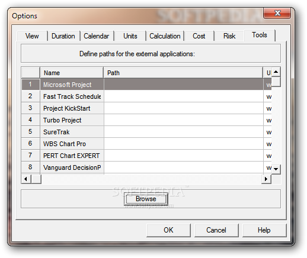This screenshot has height=258, width=307.
Task: Select the Turbo Project name cell
Action: tap(72, 120)
